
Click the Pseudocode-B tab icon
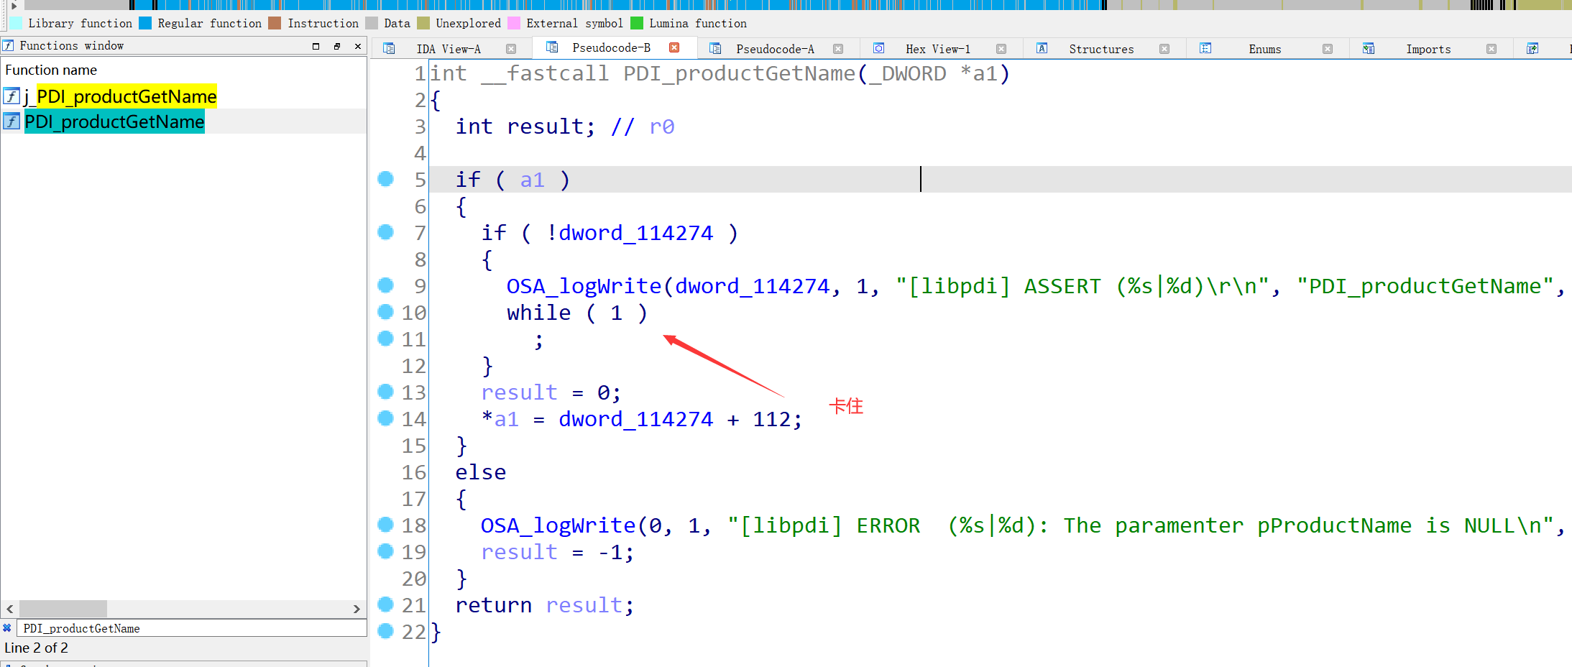(x=552, y=47)
